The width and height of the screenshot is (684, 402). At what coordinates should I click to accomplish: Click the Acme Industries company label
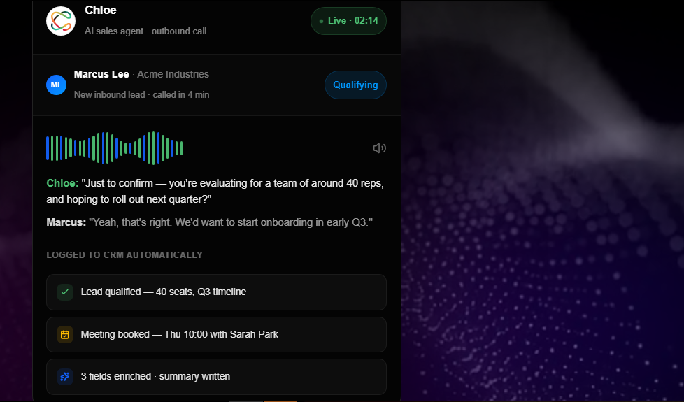click(173, 74)
